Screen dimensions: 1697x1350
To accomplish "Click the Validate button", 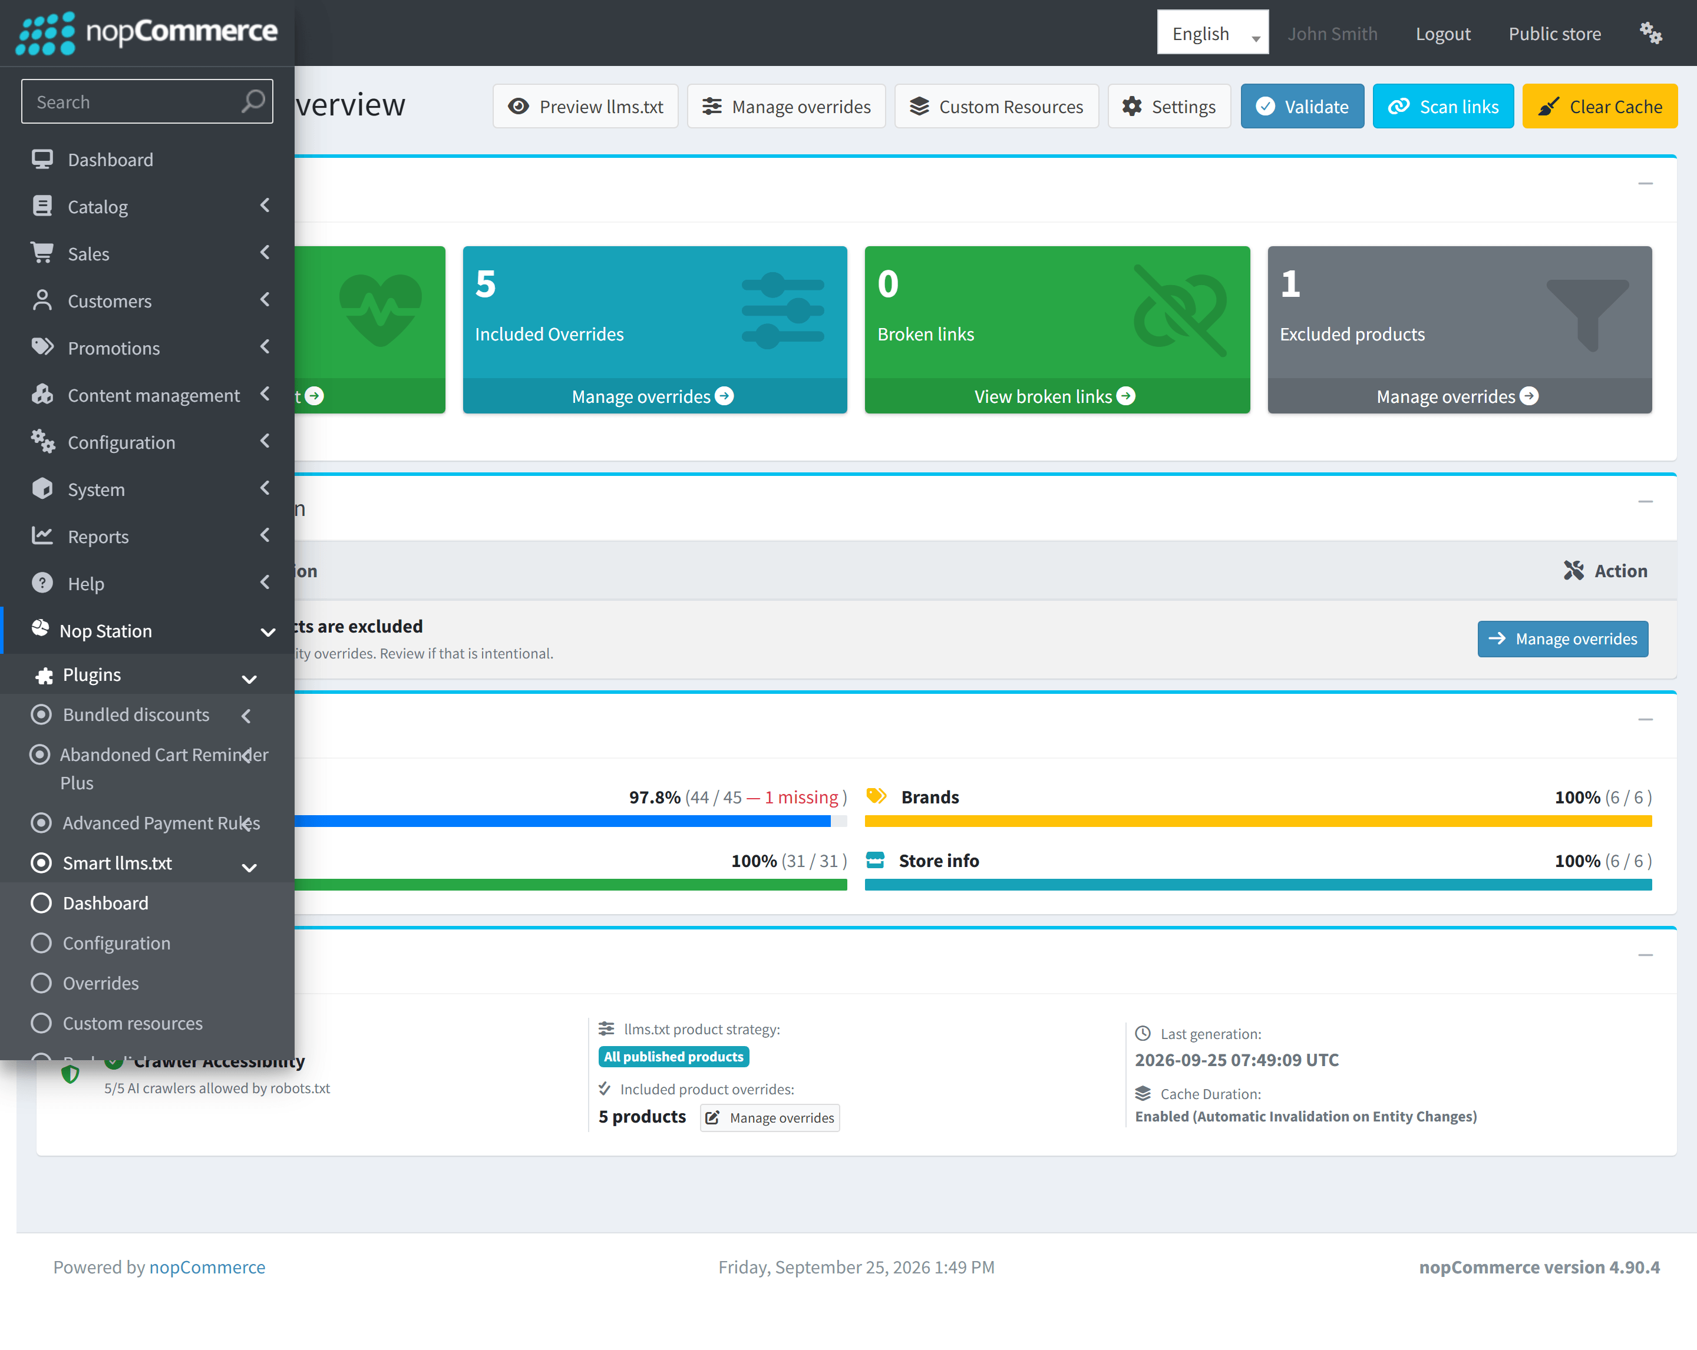I will (x=1302, y=106).
